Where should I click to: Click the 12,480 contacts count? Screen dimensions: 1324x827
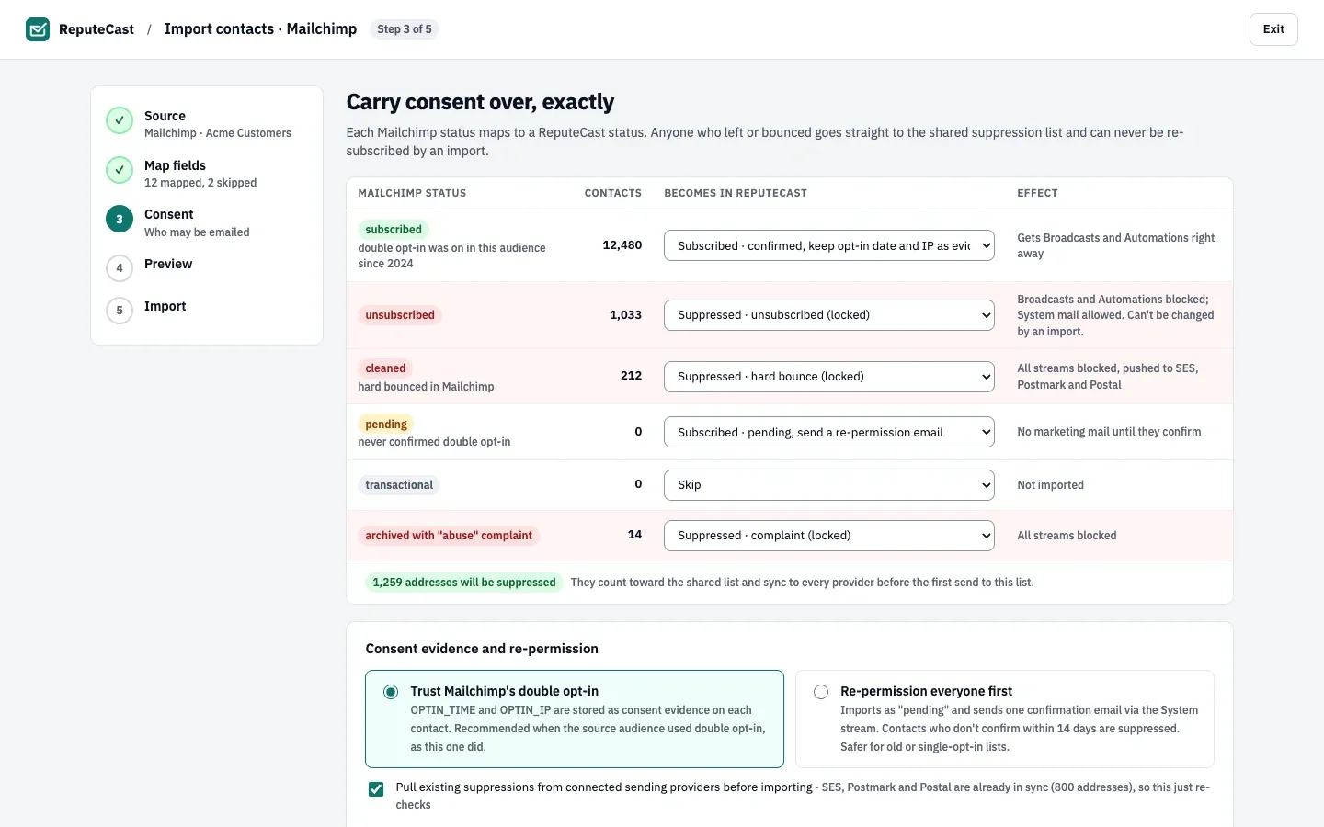tap(622, 245)
